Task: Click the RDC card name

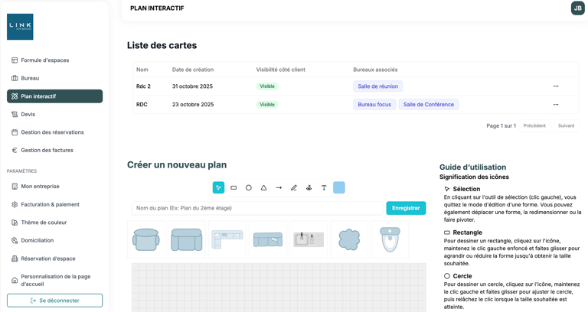Action: point(142,105)
